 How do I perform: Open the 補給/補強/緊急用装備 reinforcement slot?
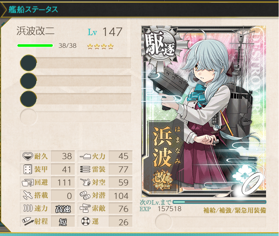[211, 222]
